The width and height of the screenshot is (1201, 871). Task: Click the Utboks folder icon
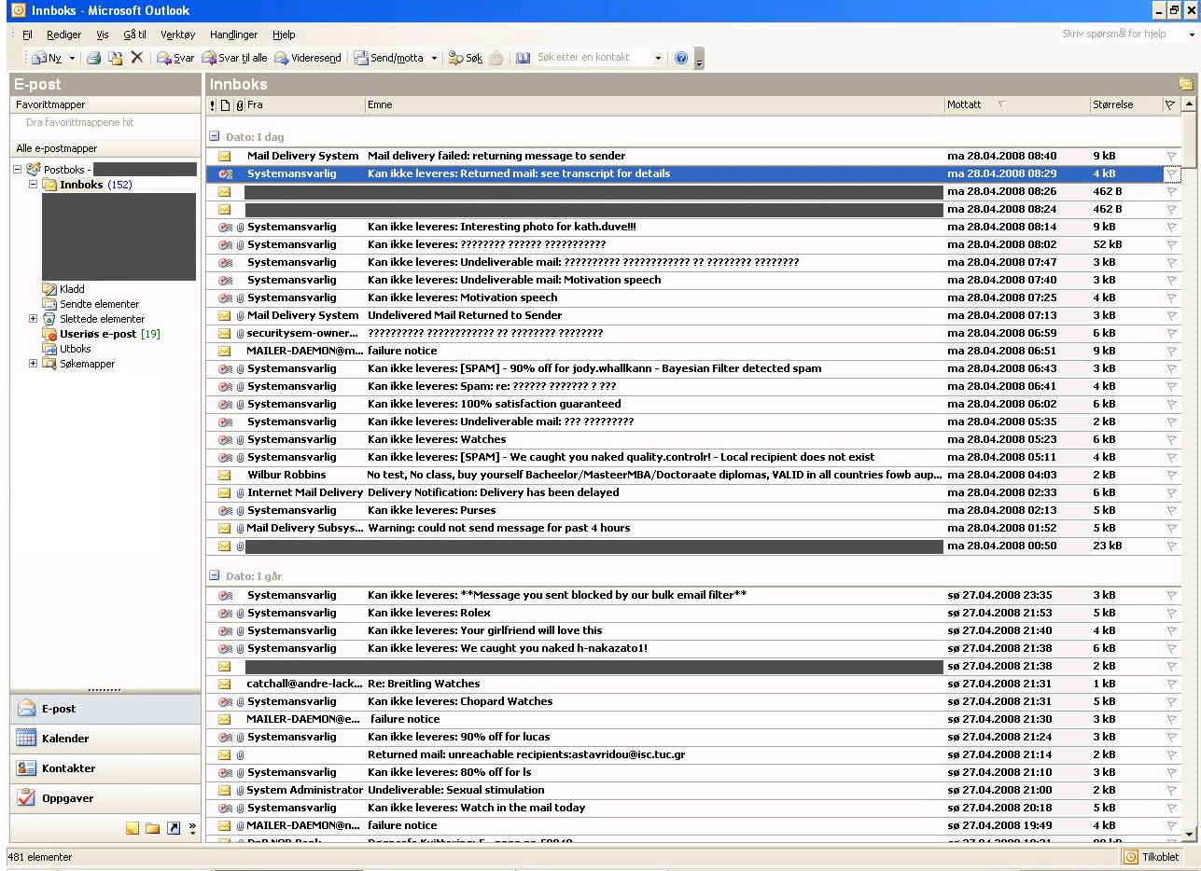49,349
